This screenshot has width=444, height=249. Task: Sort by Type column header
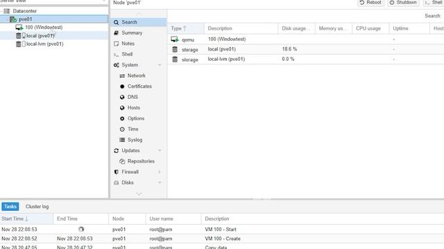pos(186,28)
